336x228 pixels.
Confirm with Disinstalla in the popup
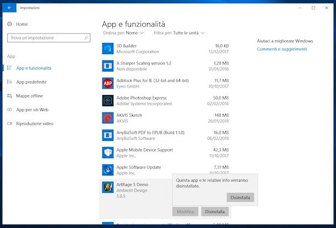tap(240, 198)
